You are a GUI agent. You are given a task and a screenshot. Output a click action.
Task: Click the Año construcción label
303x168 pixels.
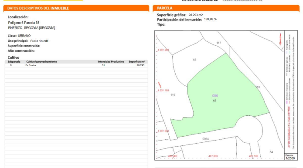(x=21, y=51)
